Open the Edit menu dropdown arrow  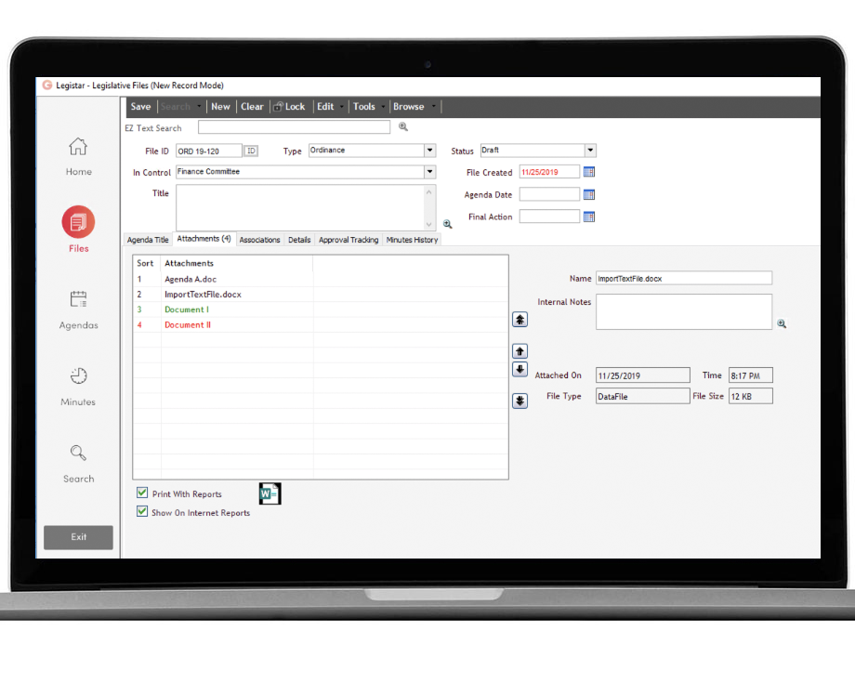coord(342,107)
